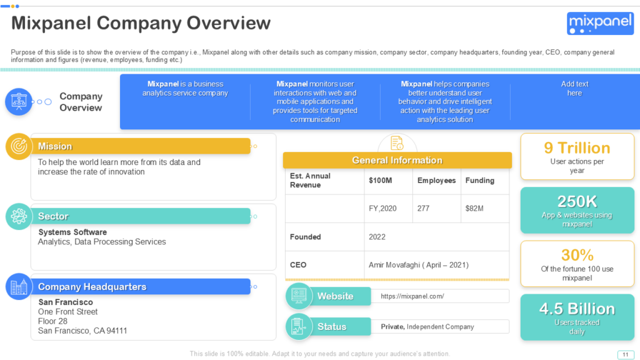Viewport: 640px width, 360px height.
Task: Select the General Information banner
Action: pos(397,161)
